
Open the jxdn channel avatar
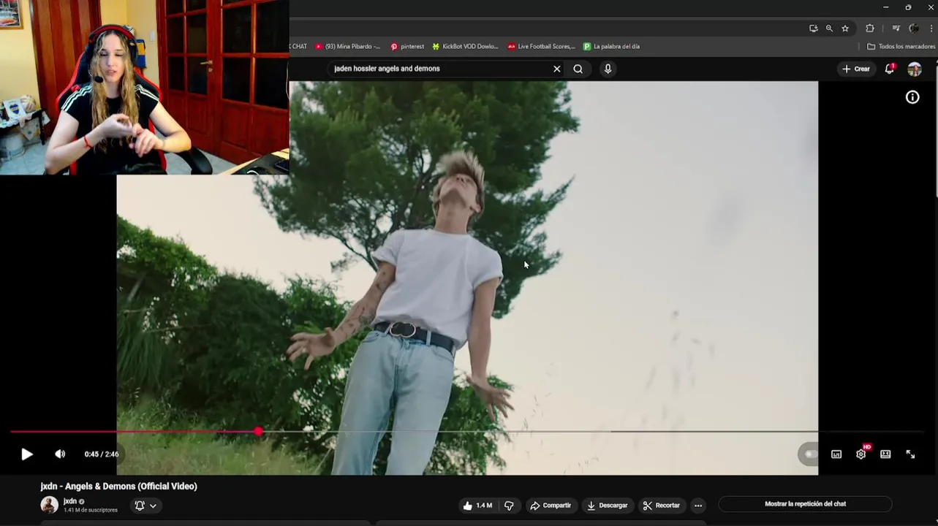49,505
